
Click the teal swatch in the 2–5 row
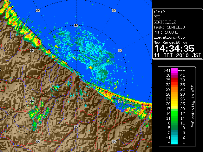click(174, 132)
